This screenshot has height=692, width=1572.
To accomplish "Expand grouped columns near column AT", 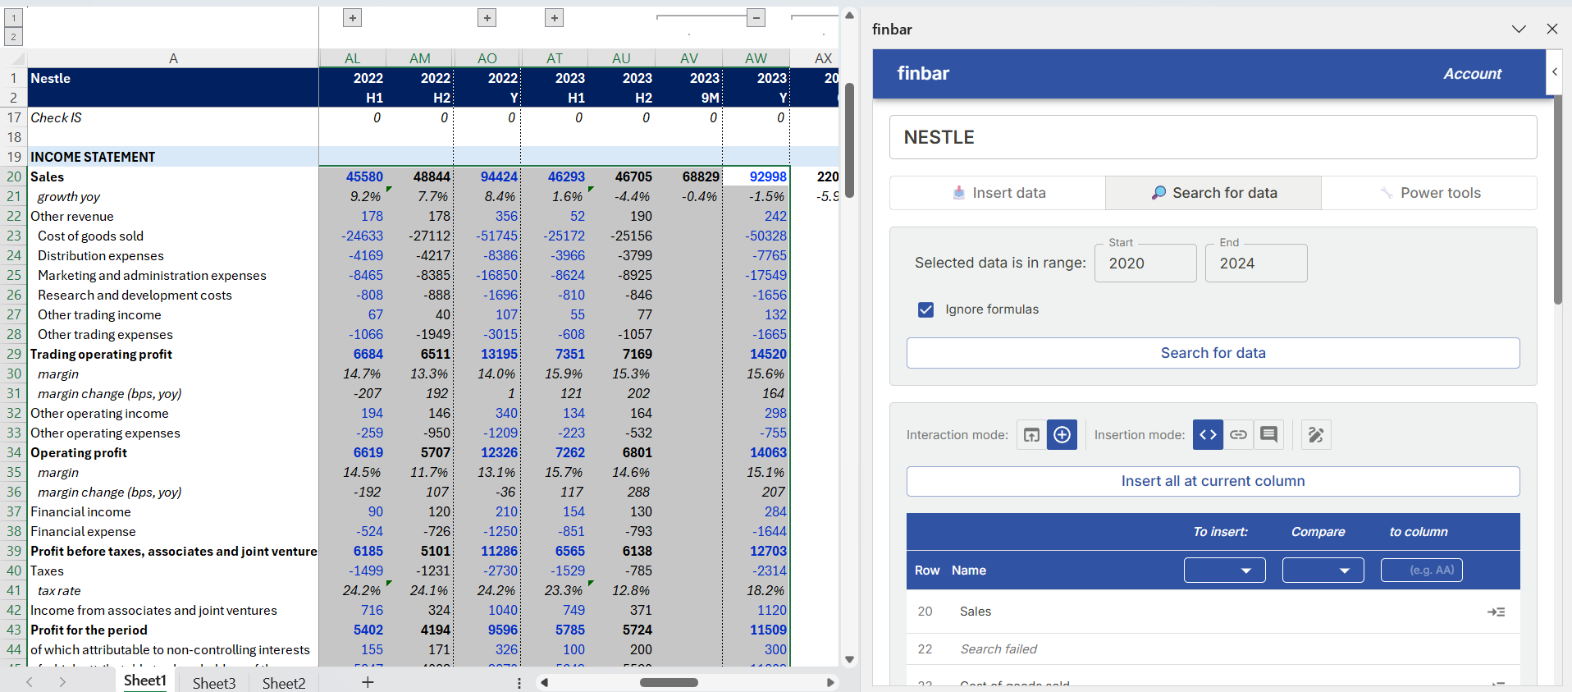I will (555, 18).
